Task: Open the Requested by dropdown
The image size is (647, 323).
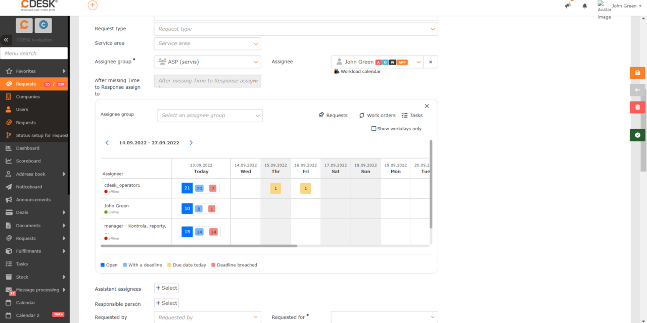Action: click(x=207, y=317)
